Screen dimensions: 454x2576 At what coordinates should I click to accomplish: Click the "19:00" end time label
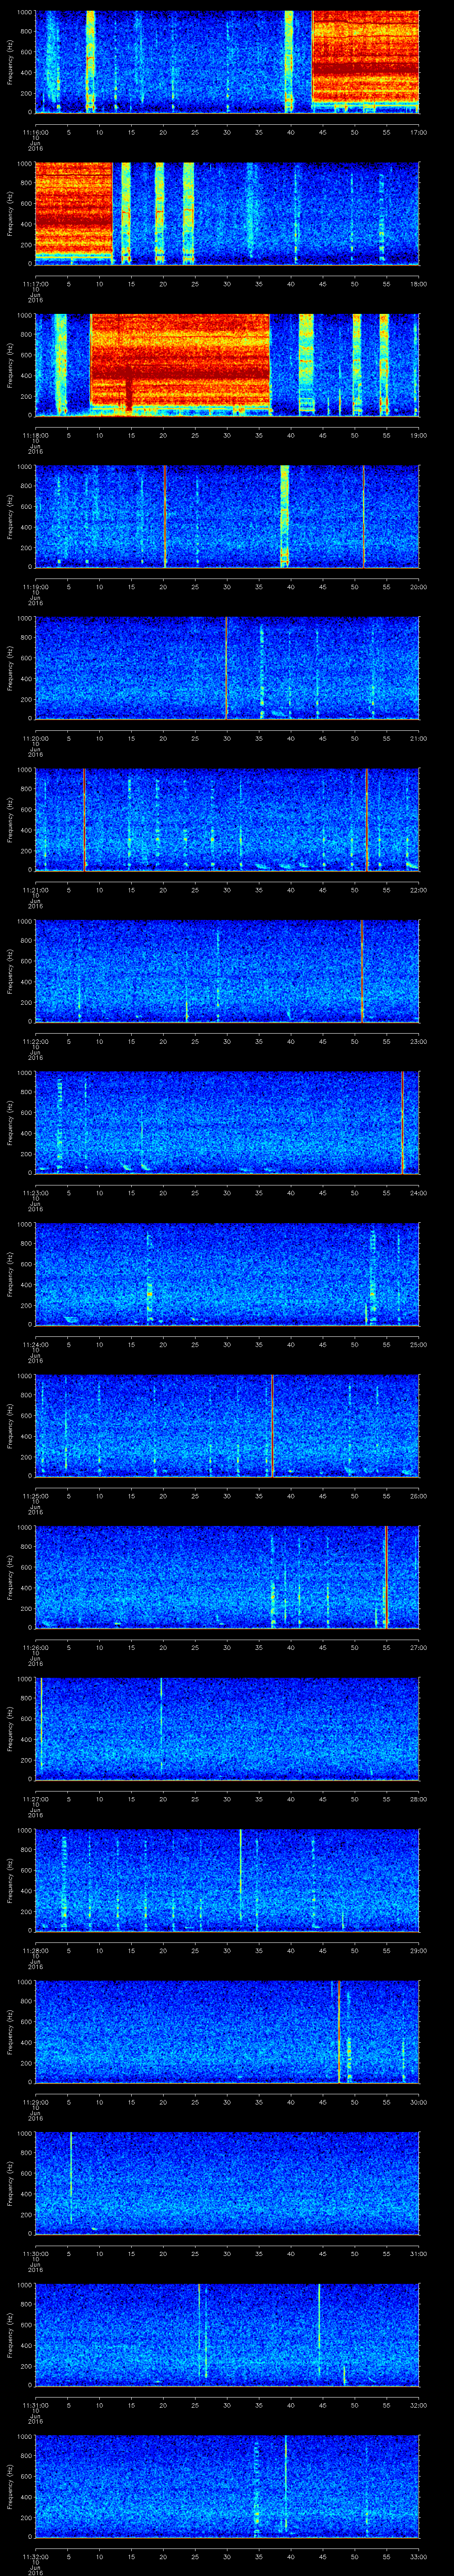coord(418,435)
